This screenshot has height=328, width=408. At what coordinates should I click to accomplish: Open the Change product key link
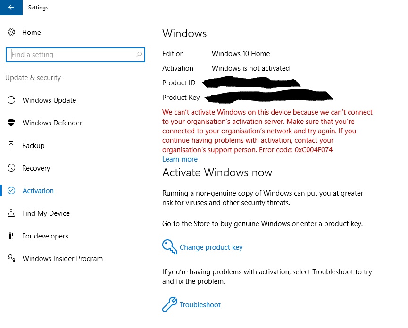point(211,247)
